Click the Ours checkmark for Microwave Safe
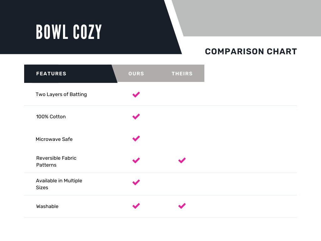This screenshot has width=321, height=241. coord(136,138)
